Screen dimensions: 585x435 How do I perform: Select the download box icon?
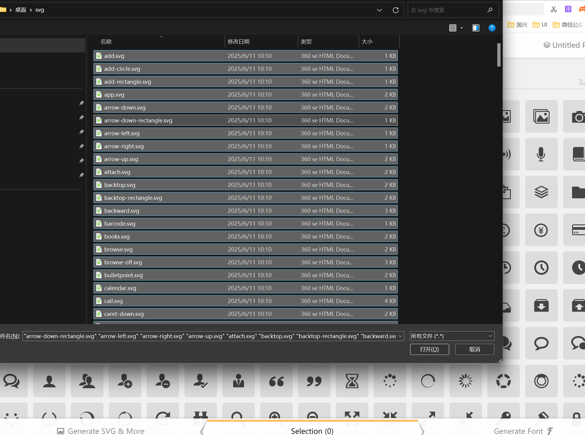tap(541, 306)
